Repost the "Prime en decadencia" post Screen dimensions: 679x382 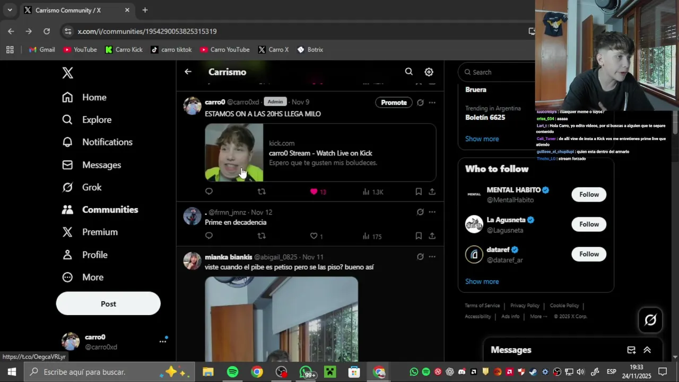[x=262, y=236]
